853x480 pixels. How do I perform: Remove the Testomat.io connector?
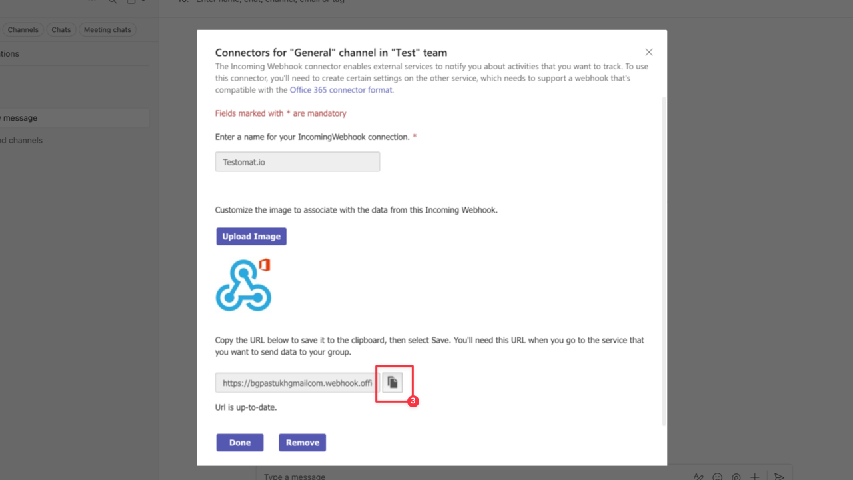[x=302, y=442]
